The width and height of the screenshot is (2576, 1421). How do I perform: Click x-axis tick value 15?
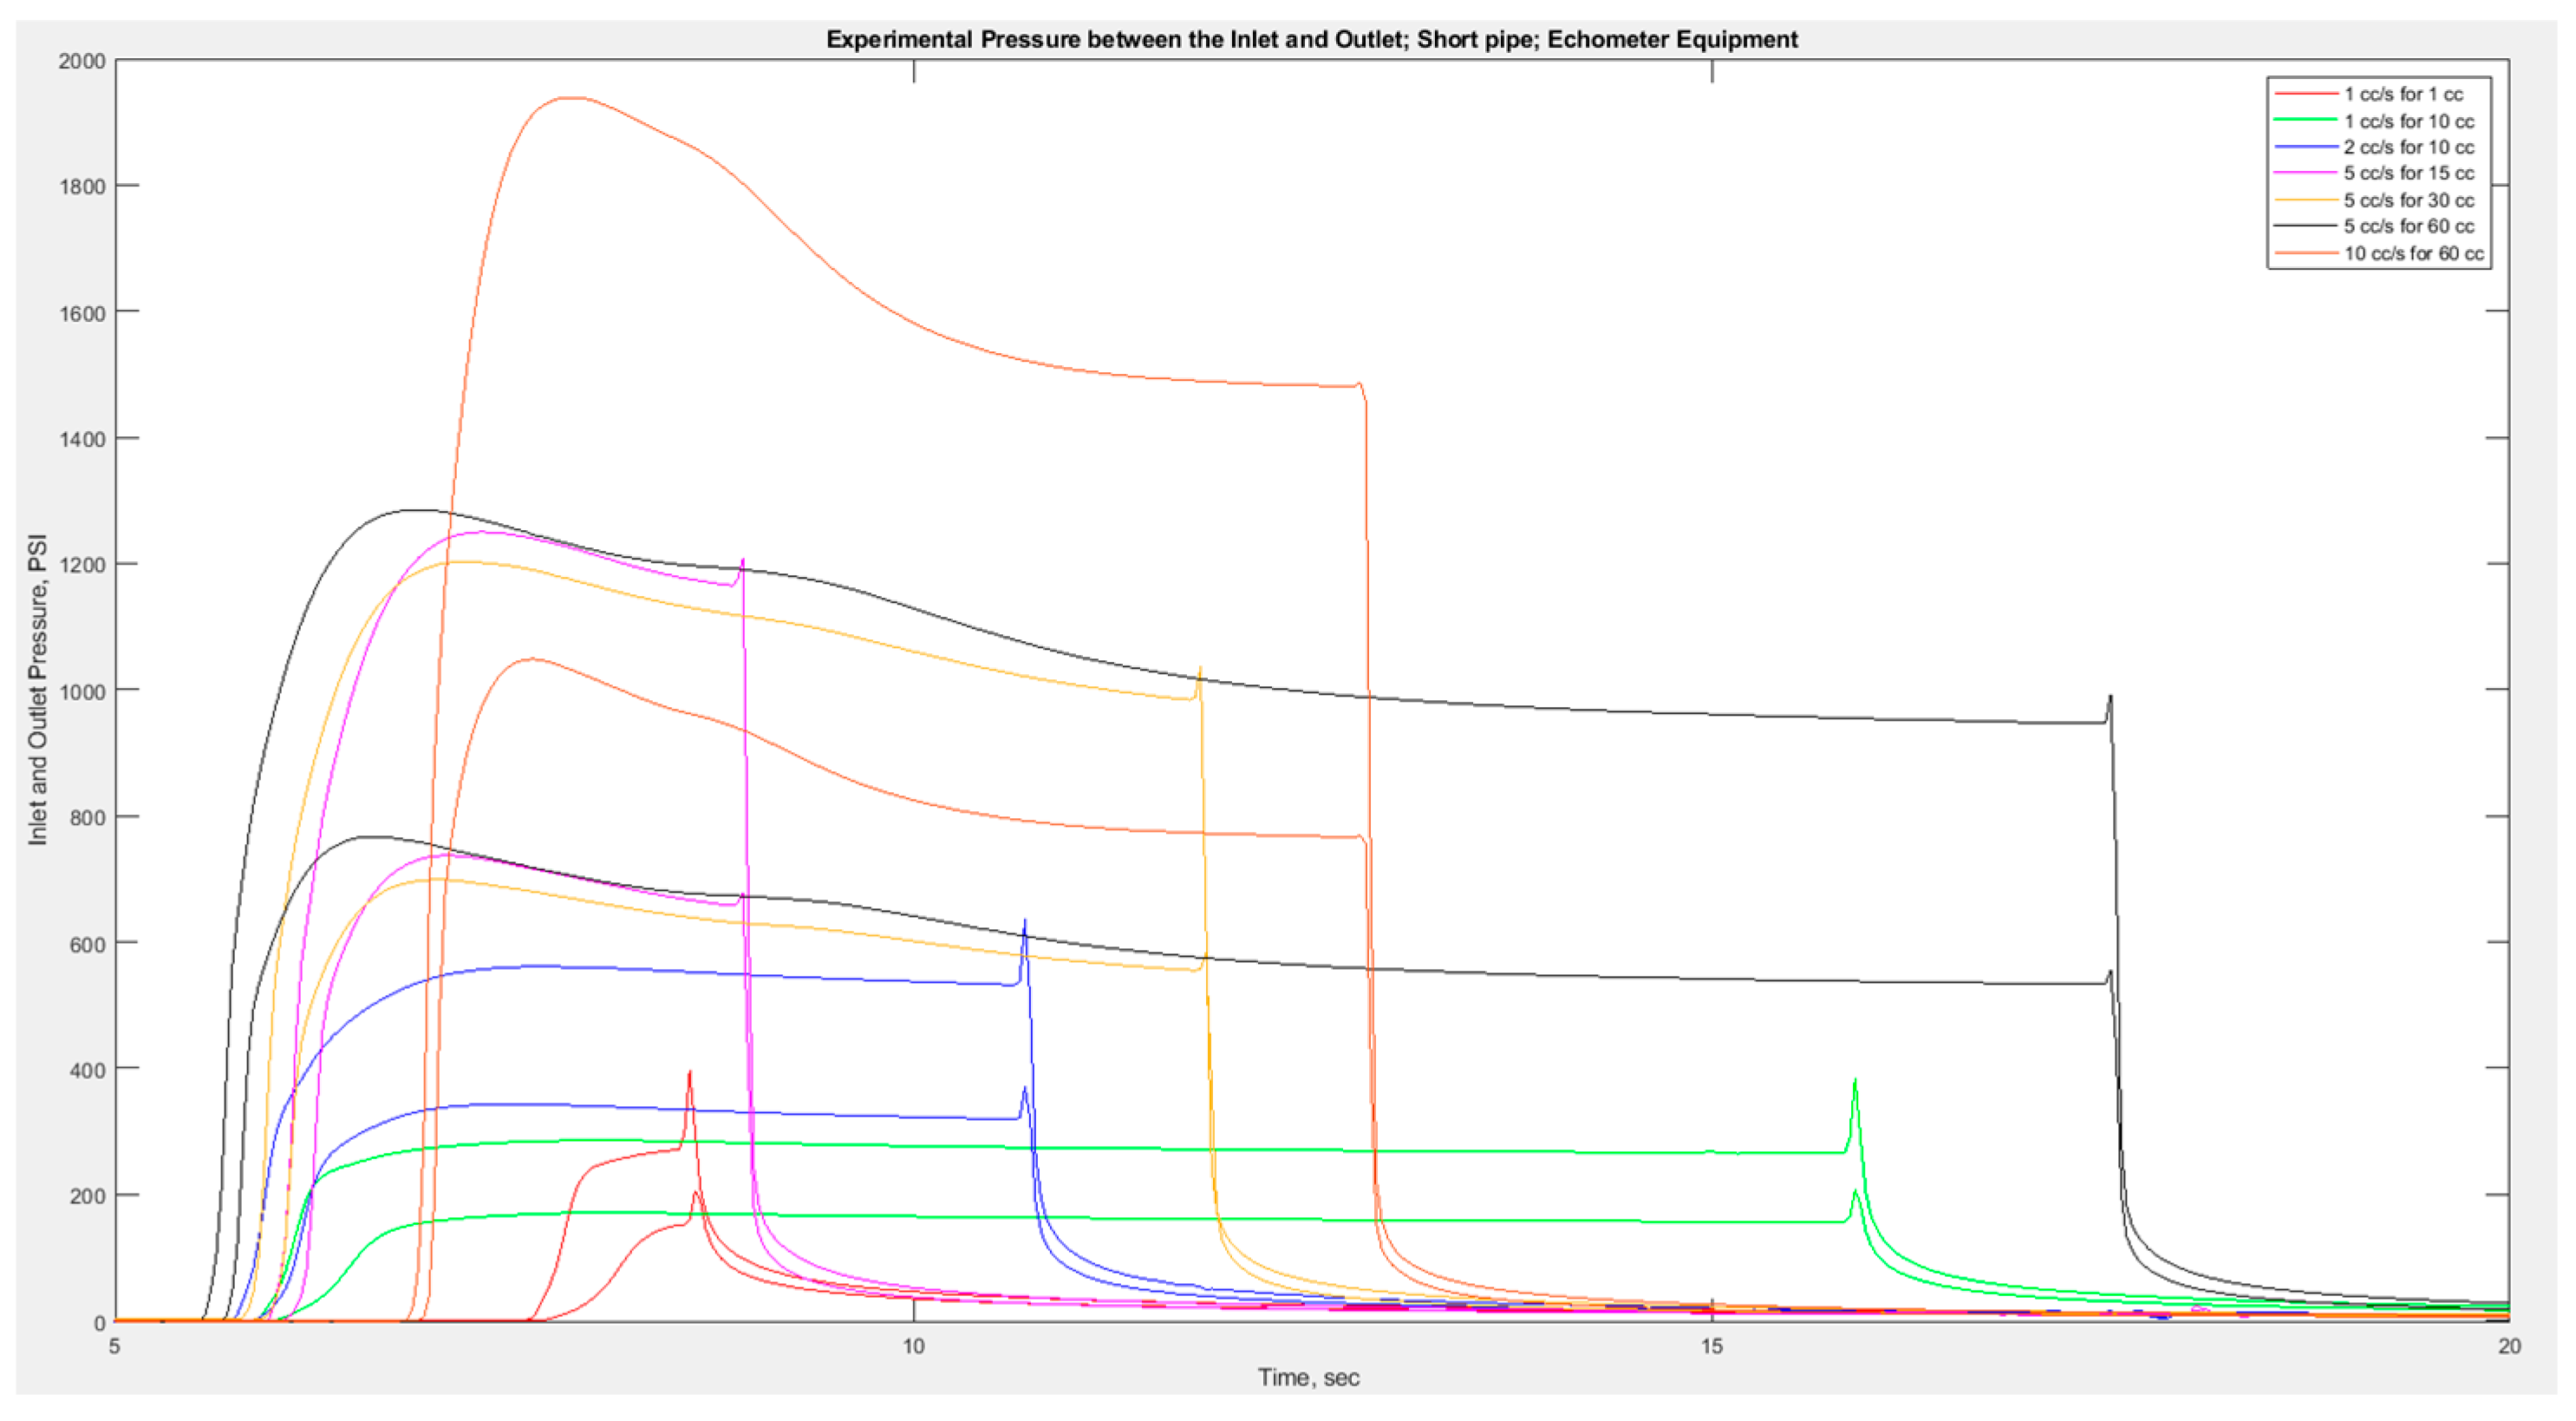pyautogui.click(x=1712, y=1346)
